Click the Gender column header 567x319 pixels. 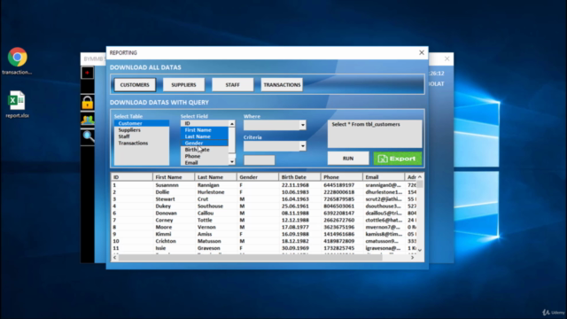click(258, 177)
